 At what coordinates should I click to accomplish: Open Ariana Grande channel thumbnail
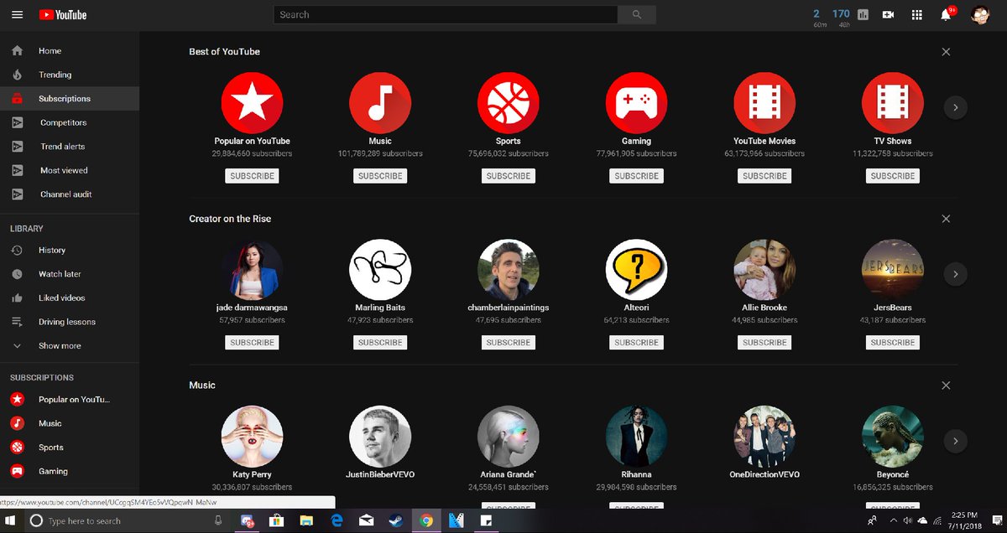(x=509, y=436)
